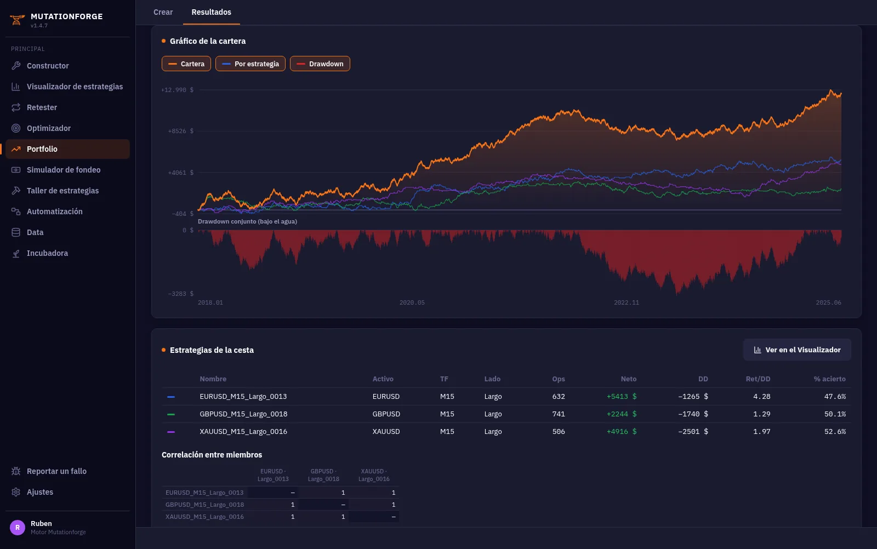Viewport: 877px width, 549px height.
Task: Click the Ver en el Visualizador label
Action: tap(803, 350)
